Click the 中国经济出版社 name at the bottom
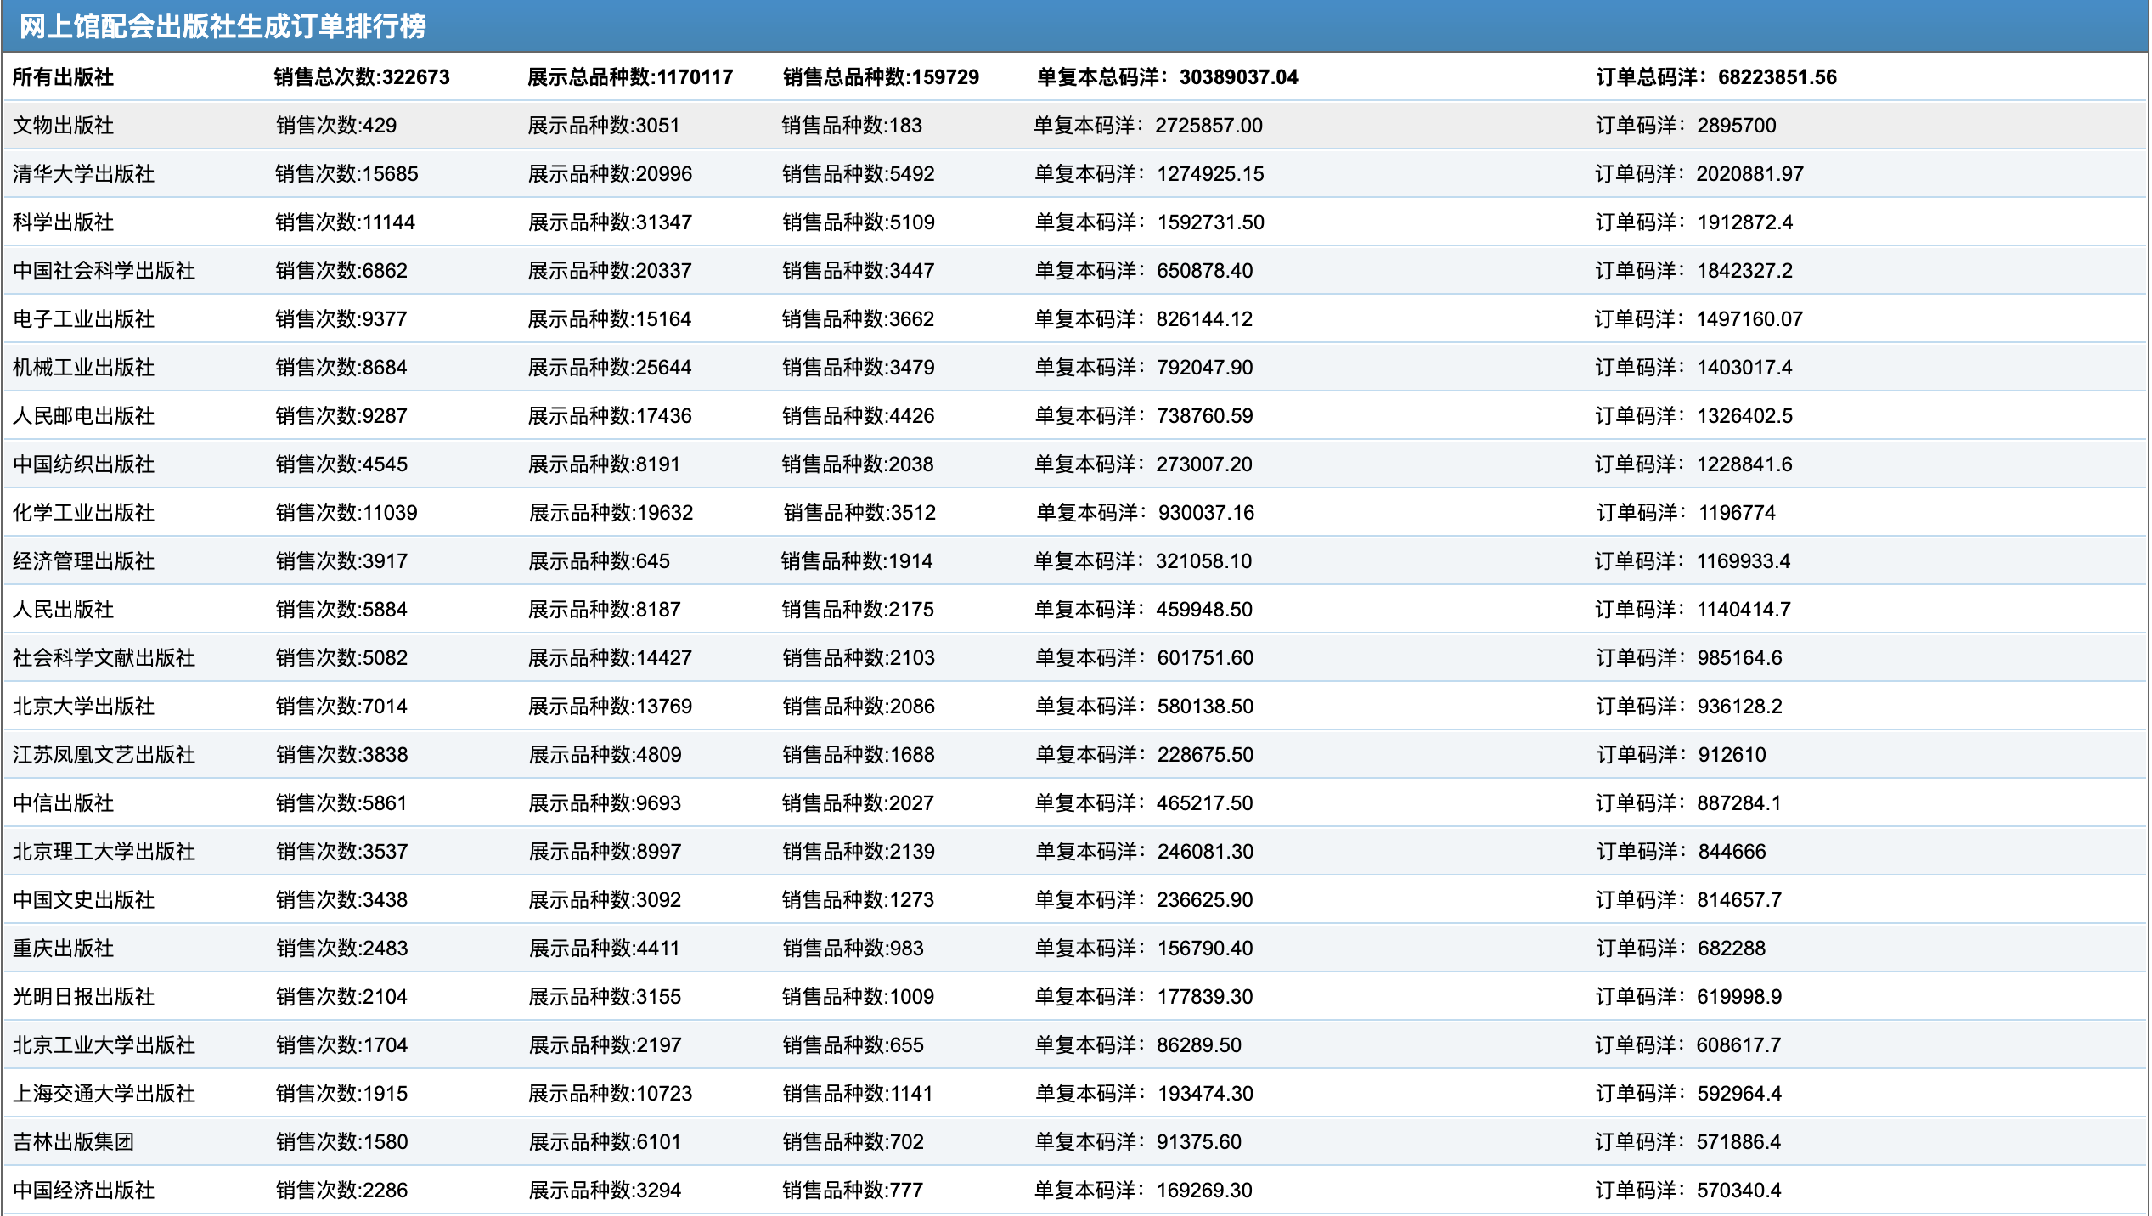 (83, 1191)
